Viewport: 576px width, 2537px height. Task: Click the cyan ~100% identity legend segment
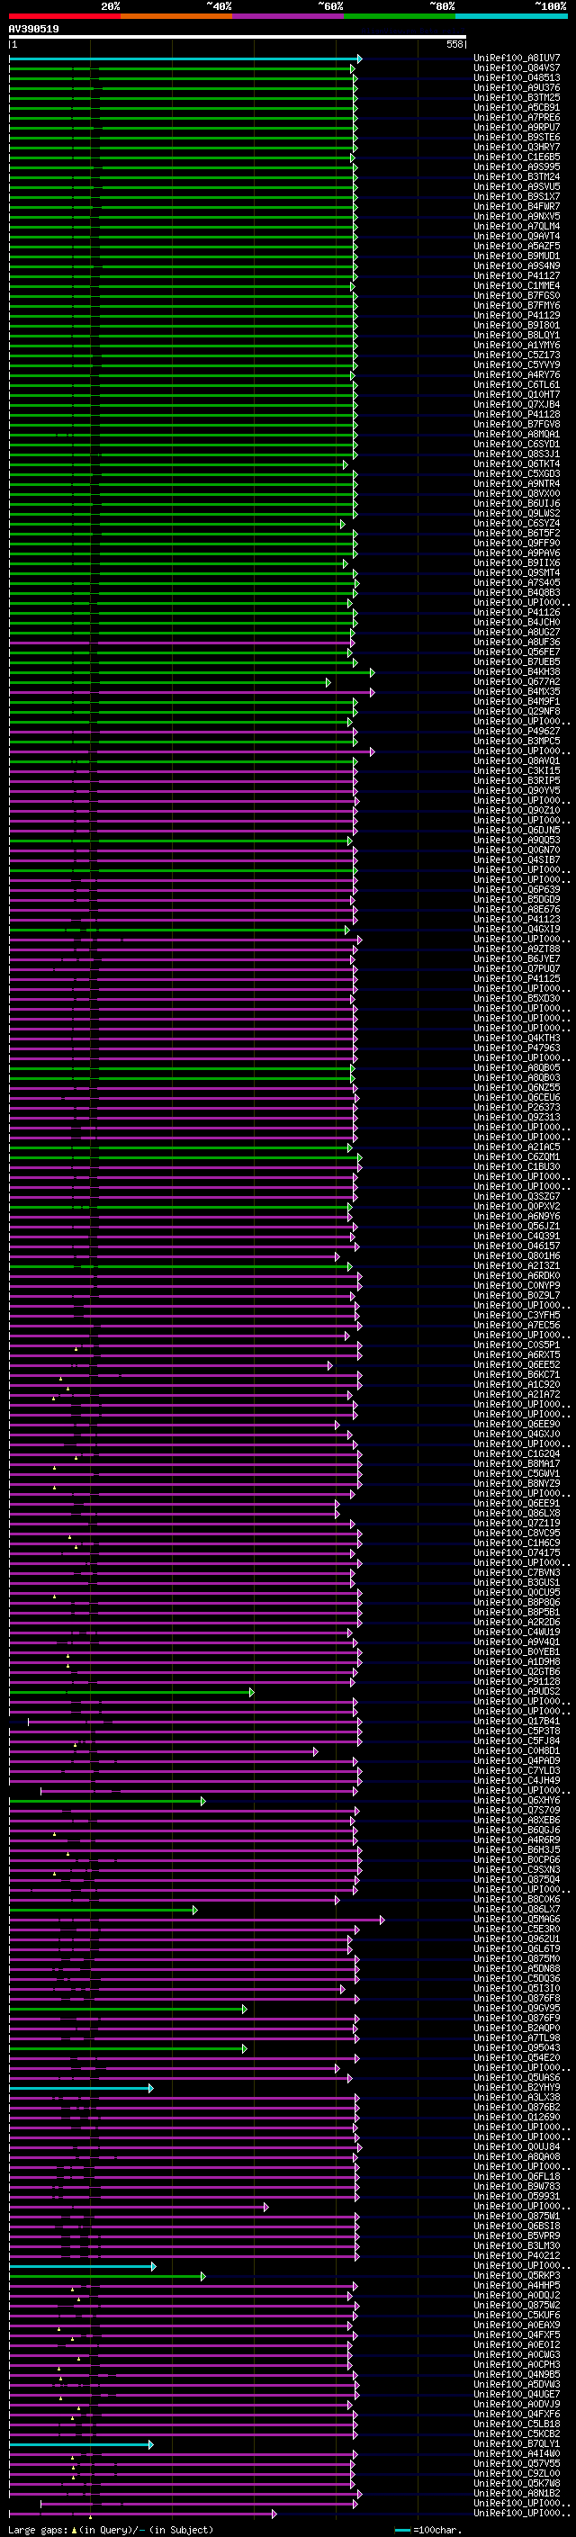tap(511, 16)
